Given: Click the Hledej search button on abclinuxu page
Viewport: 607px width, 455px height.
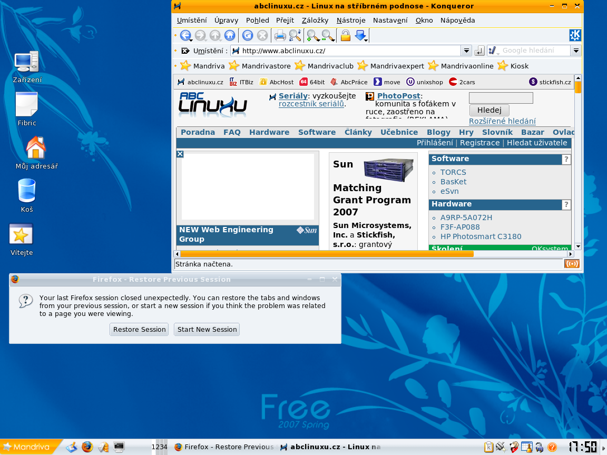Looking at the screenshot, I should point(489,110).
